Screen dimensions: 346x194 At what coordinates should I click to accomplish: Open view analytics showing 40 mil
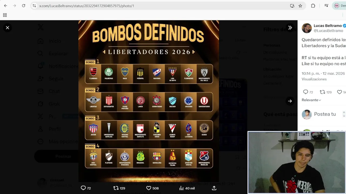click(187, 188)
